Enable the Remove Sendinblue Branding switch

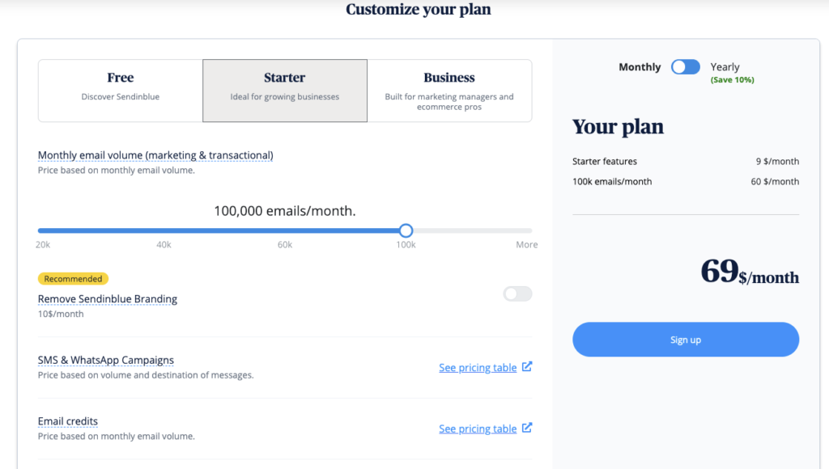[517, 294]
